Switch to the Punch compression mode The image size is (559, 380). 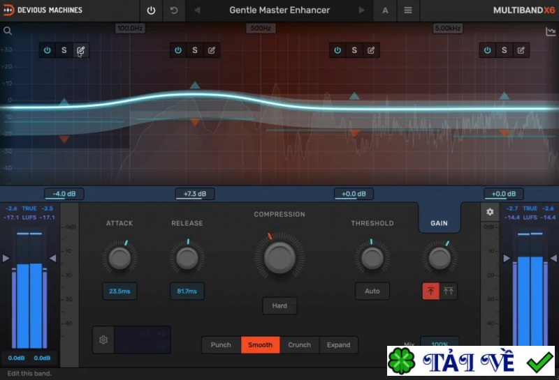pyautogui.click(x=221, y=344)
